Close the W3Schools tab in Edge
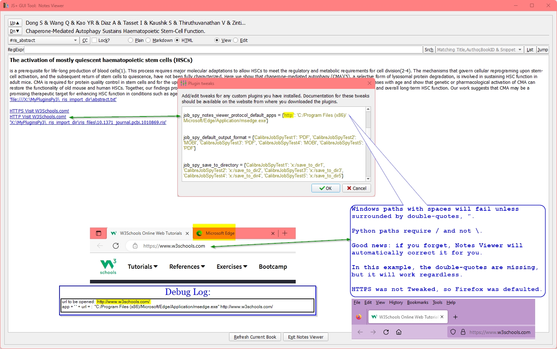Viewport: 557px width, 349px height. [x=187, y=233]
